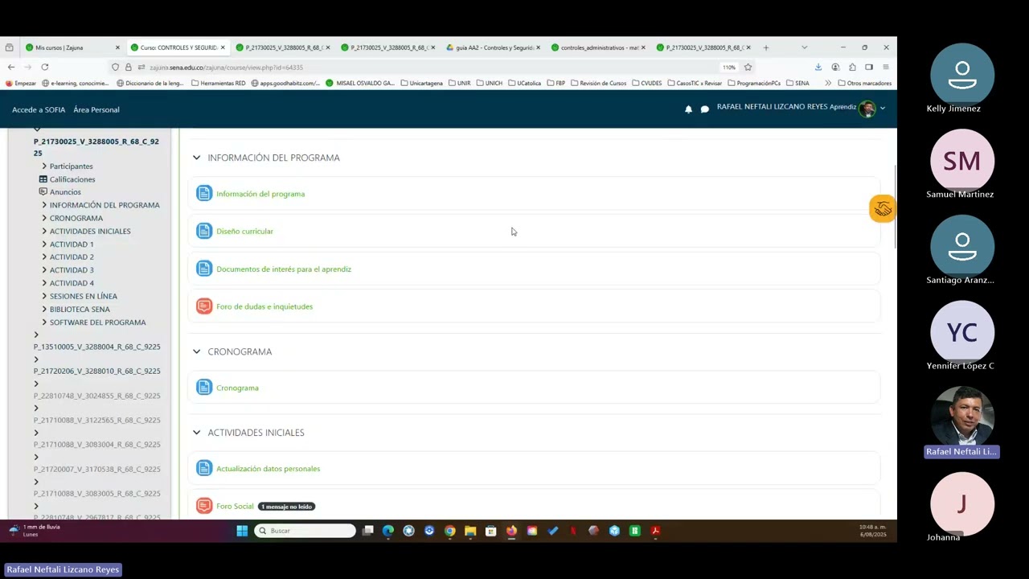Collapse the ACTIVIDADES INICIALES section chevron

click(x=196, y=433)
